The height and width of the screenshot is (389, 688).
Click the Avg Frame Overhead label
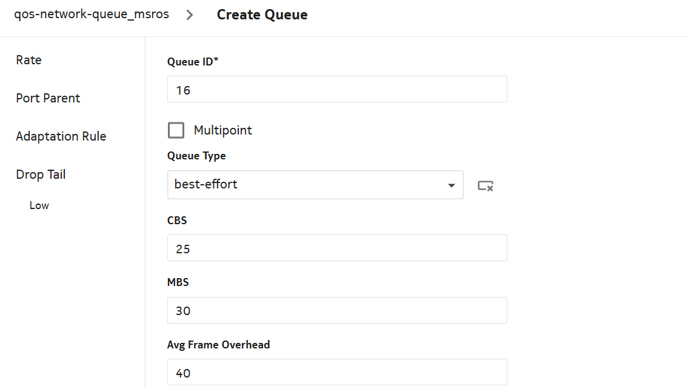(x=218, y=345)
